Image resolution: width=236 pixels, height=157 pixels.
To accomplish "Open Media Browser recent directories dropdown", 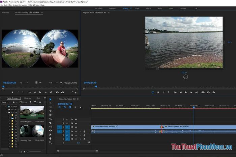I will [x=6, y=102].
